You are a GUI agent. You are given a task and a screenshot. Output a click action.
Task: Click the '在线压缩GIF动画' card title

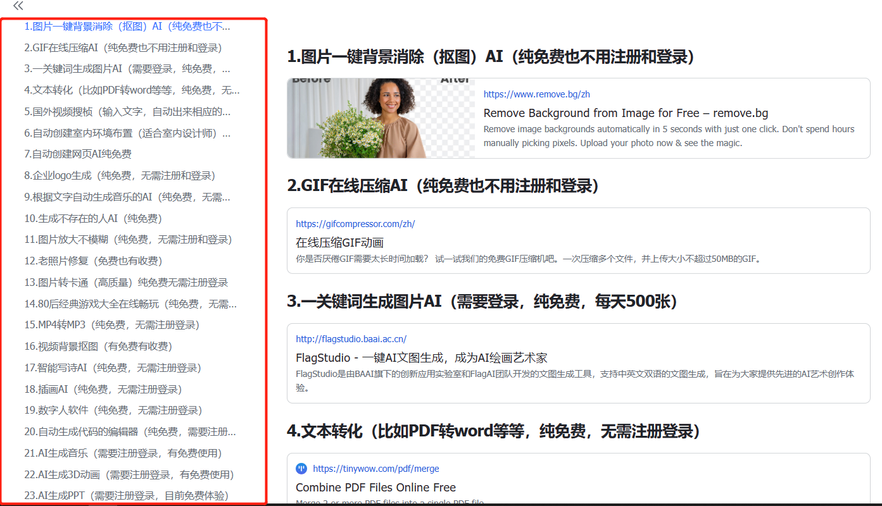[x=339, y=243]
